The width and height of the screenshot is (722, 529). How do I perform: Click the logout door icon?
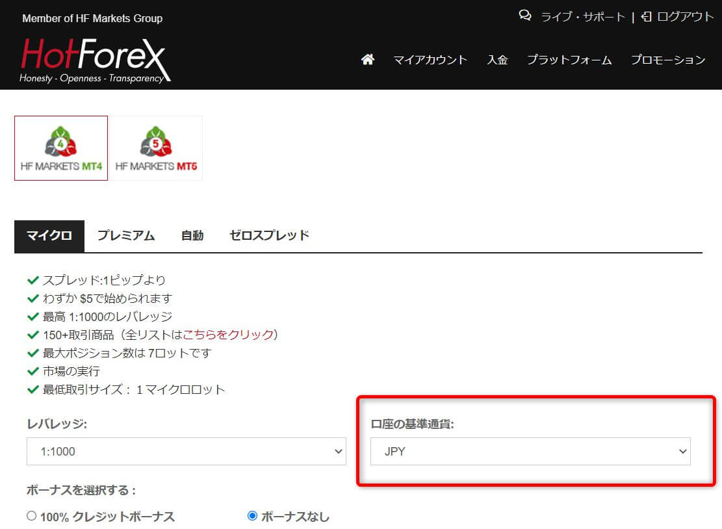click(647, 17)
